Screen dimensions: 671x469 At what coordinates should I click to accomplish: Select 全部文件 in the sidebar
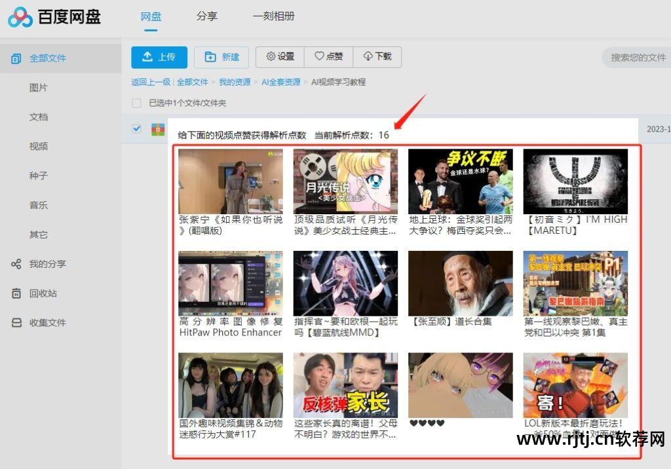60,58
